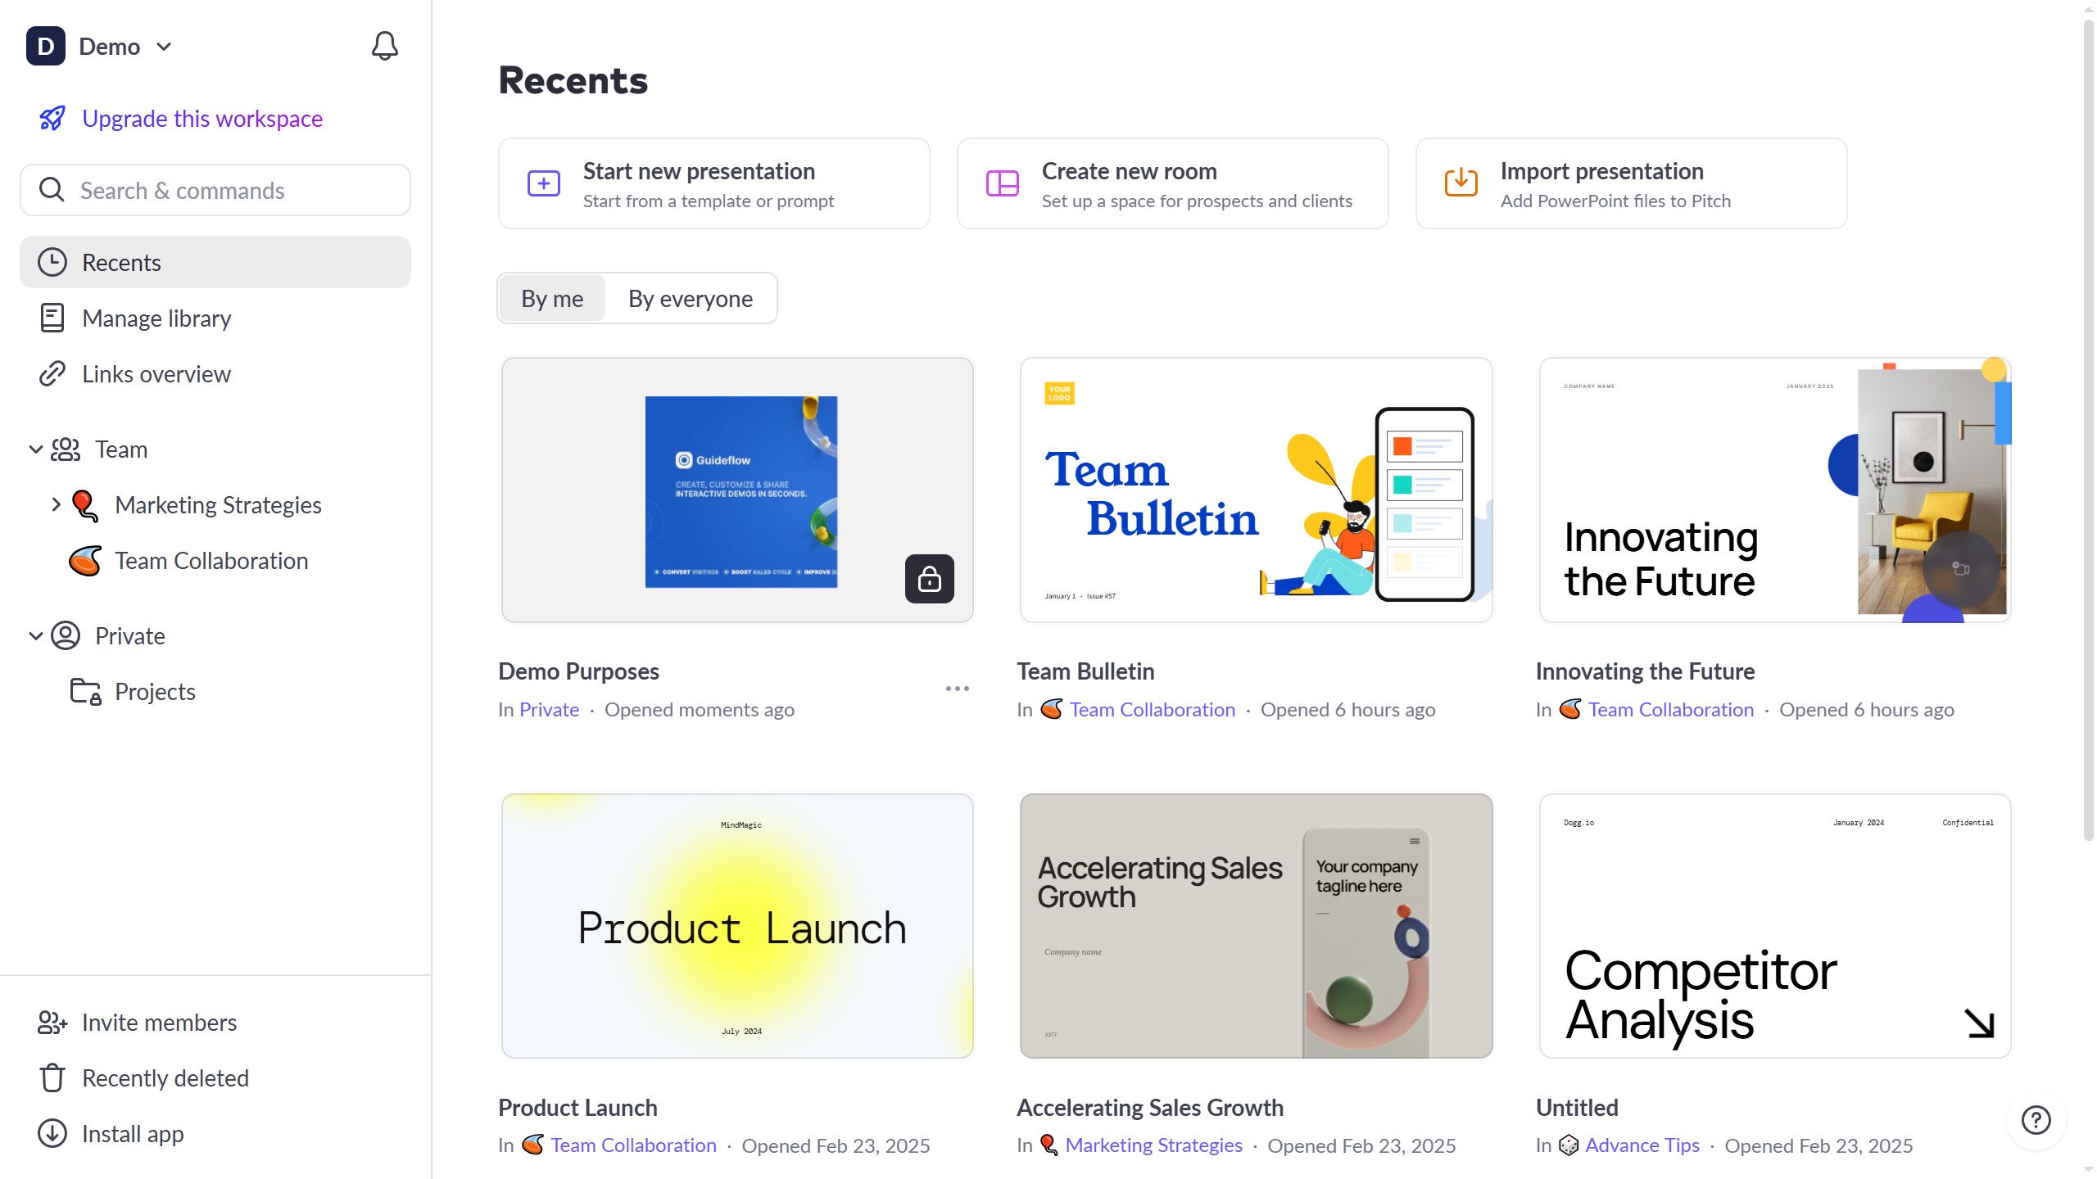Click the Search & commands field
The height and width of the screenshot is (1179, 2097).
click(x=215, y=191)
